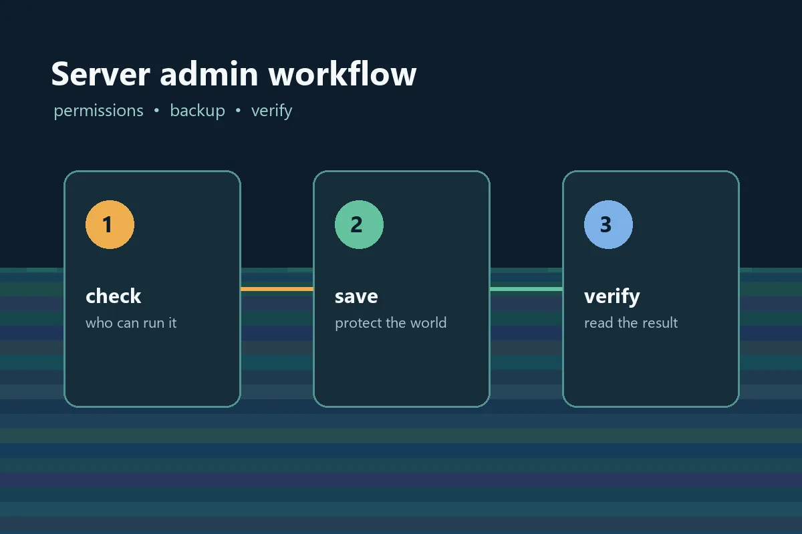Click "backup" in the subtitle

click(197, 111)
